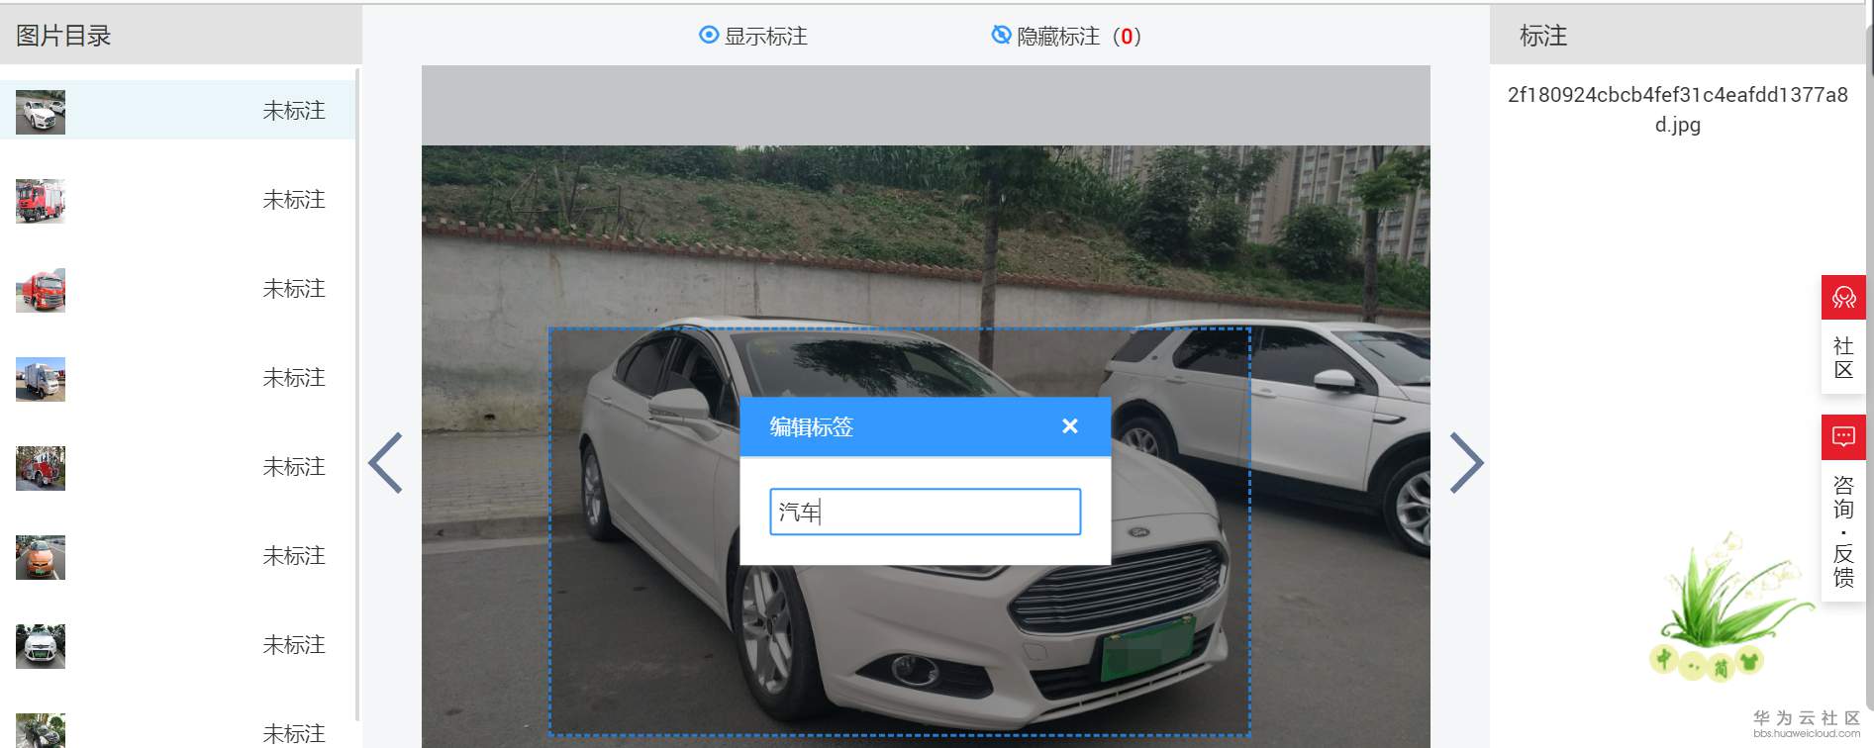Viewport: 1874px width, 748px height.
Task: Select the fifth-row red fire engine thumbnail
Action: pyautogui.click(x=41, y=468)
